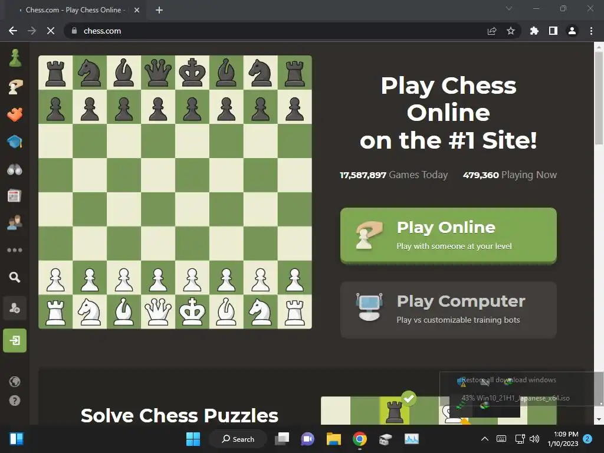Click the page vertical scrollbar thumb

pyautogui.click(x=599, y=99)
